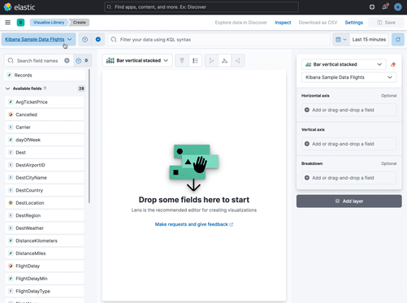Click plus icon in Breakdown field
The image size is (407, 303).
(307, 178)
